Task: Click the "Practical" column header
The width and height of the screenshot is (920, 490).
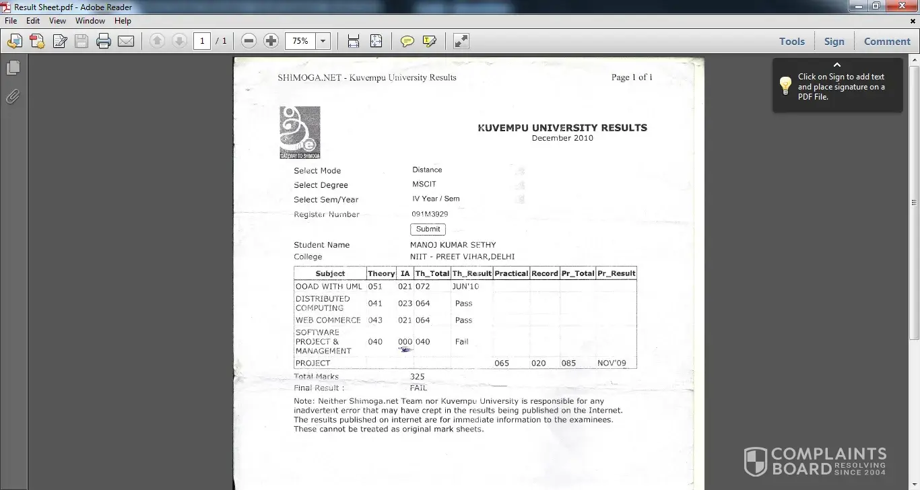Action: pos(511,273)
